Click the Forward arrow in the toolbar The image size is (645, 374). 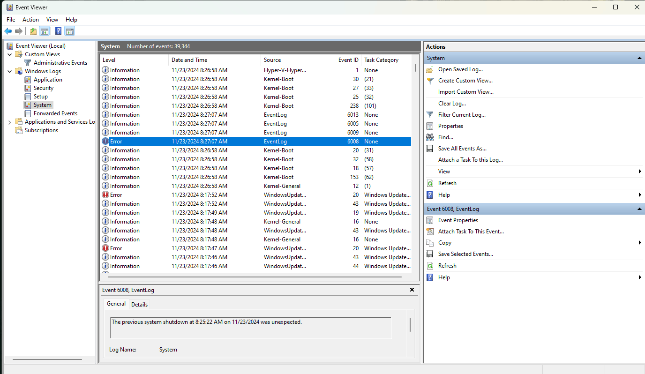(19, 31)
